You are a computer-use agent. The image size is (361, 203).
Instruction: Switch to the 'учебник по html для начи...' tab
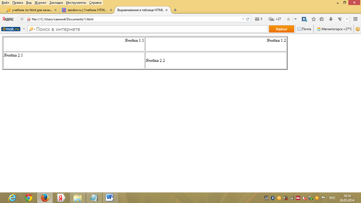tap(32, 10)
